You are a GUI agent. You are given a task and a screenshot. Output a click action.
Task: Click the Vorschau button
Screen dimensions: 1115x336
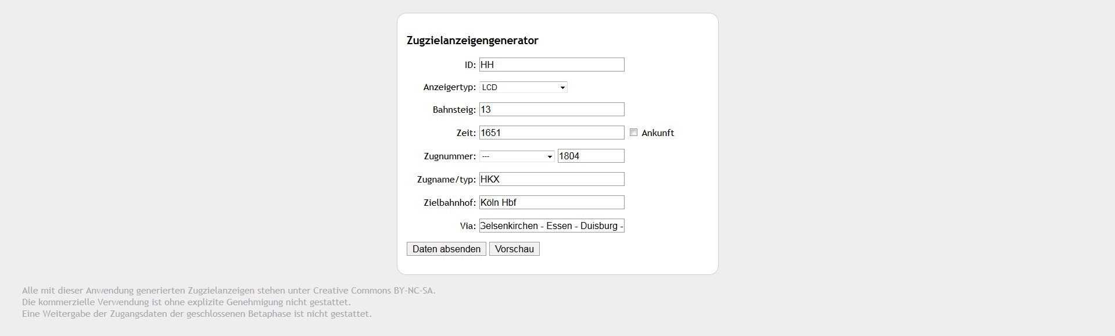(514, 249)
